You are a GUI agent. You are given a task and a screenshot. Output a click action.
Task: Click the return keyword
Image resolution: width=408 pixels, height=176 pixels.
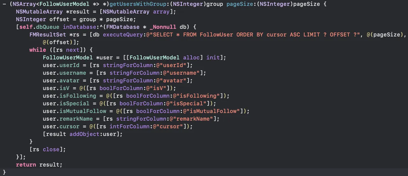pos(26,165)
